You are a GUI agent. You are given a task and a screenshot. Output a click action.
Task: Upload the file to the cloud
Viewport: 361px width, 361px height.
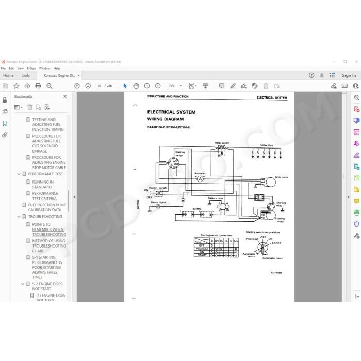pyautogui.click(x=27, y=86)
